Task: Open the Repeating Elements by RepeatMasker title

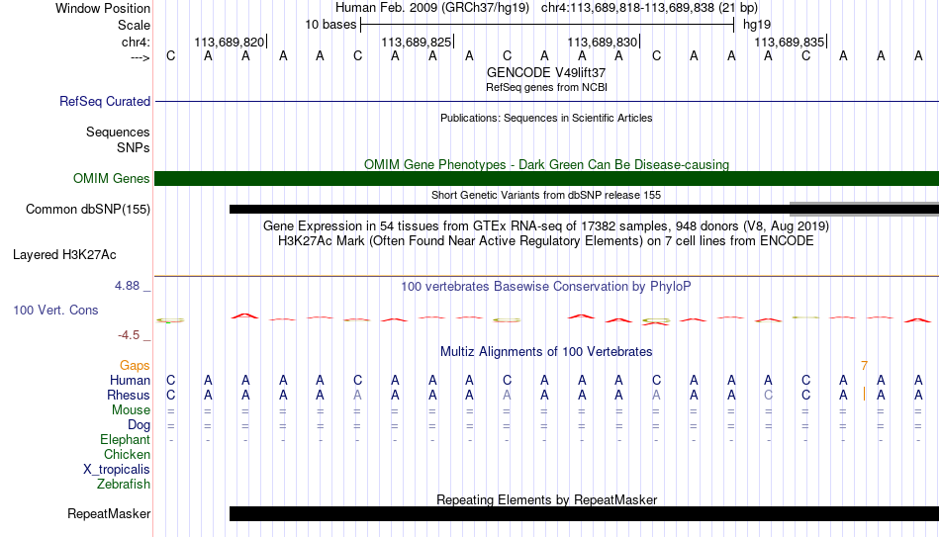Action: pos(546,499)
